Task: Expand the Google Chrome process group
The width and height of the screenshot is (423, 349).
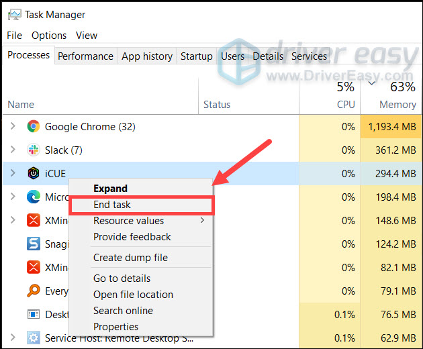Action: (x=12, y=126)
